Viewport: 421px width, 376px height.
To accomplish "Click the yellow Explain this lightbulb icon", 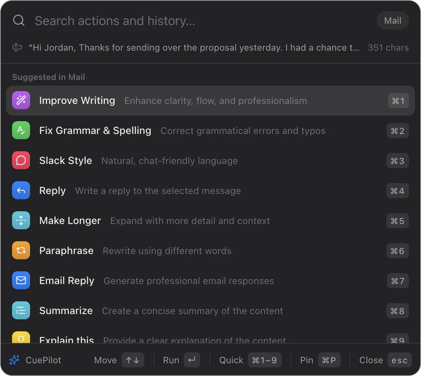I will click(21, 338).
